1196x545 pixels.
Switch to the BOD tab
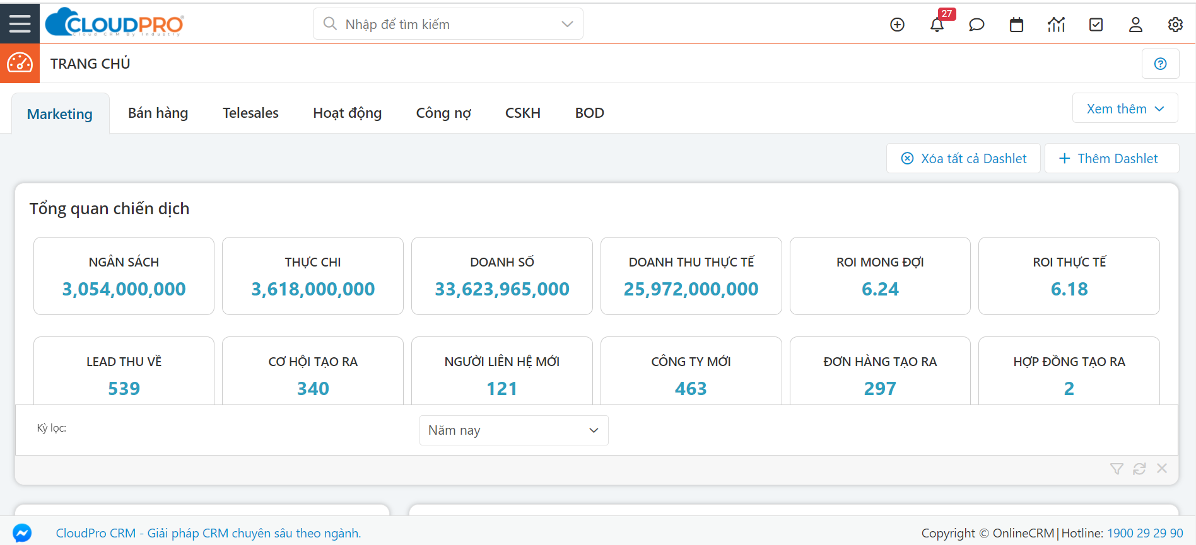(590, 113)
